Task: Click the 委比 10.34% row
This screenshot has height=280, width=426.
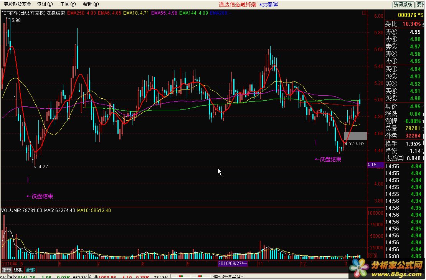Action: pos(404,24)
